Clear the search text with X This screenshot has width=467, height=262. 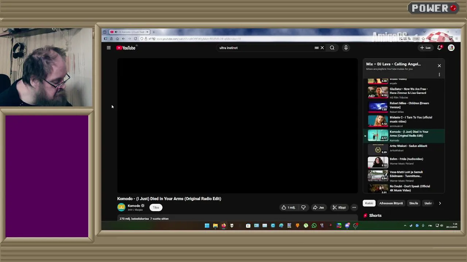tap(322, 48)
